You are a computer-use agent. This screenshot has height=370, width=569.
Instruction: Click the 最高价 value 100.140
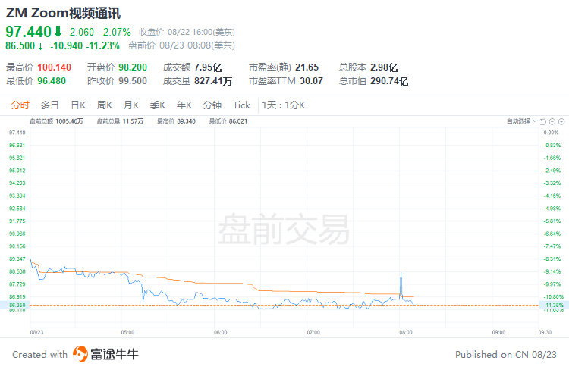(54, 67)
